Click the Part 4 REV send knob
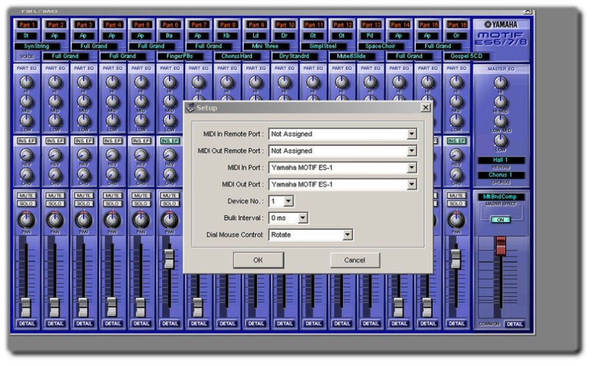 [x=112, y=155]
